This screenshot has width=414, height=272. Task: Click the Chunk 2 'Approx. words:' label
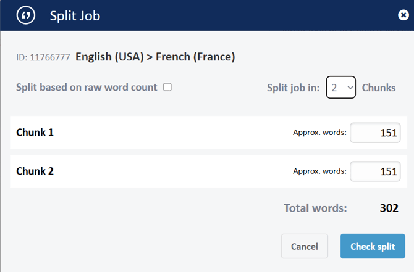point(319,171)
